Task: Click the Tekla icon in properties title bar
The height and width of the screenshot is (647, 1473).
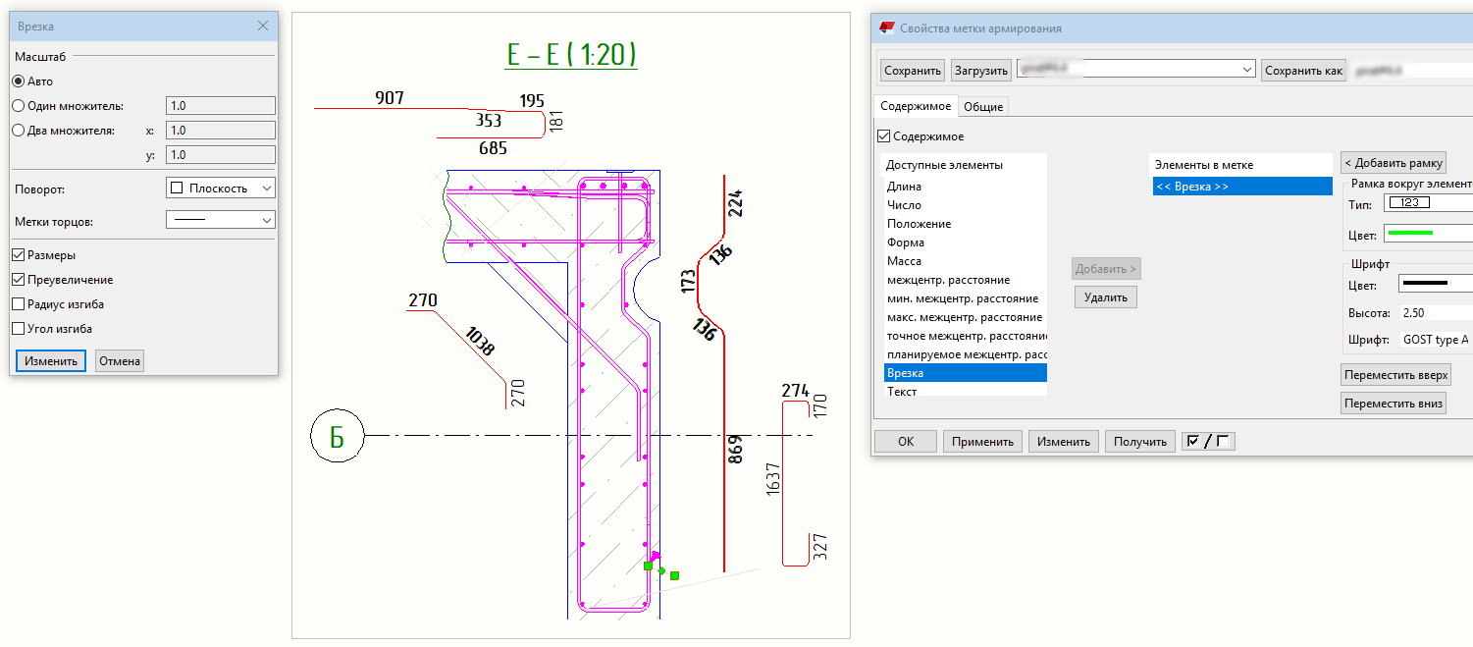Action: [x=887, y=28]
